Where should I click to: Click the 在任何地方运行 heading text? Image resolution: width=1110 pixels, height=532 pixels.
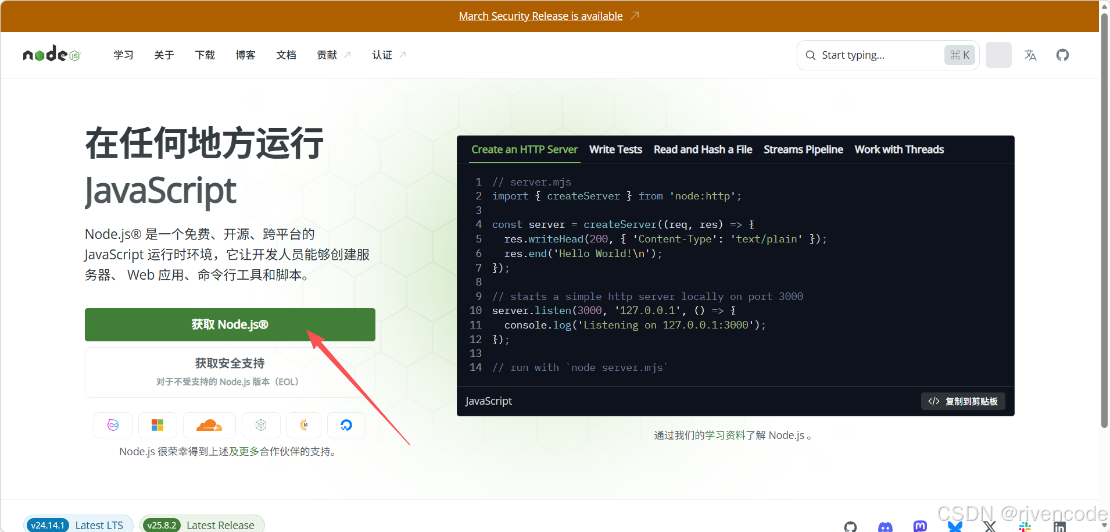click(205, 143)
